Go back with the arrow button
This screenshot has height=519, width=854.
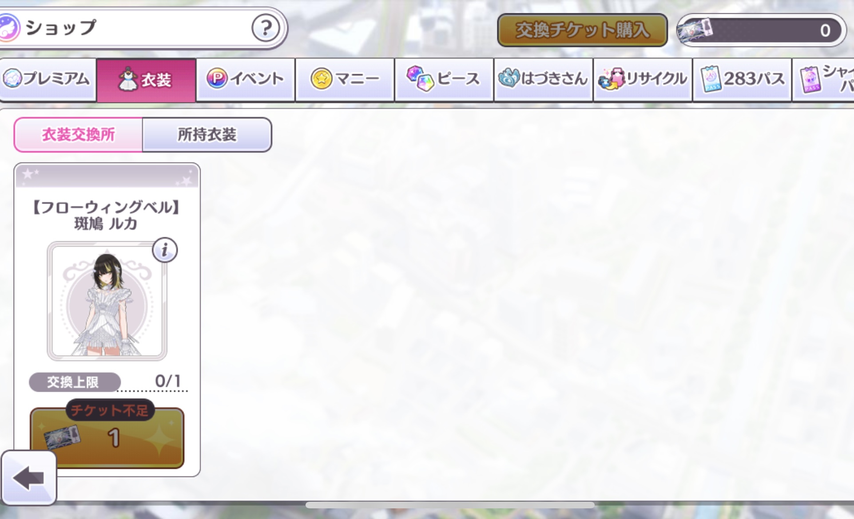[x=29, y=478]
